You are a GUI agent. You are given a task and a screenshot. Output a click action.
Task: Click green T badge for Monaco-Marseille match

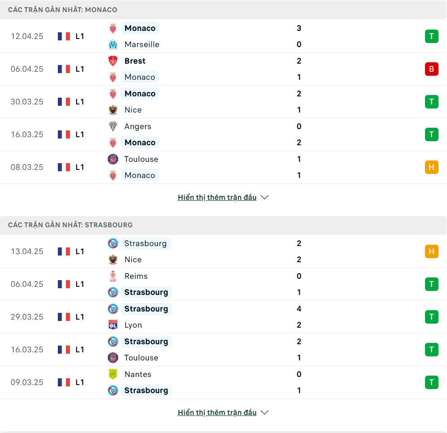[x=431, y=36]
